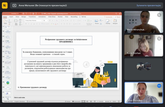Open the Comments pane from the ribbon
Viewport: 165px width, 107px height.
(x=108, y=17)
